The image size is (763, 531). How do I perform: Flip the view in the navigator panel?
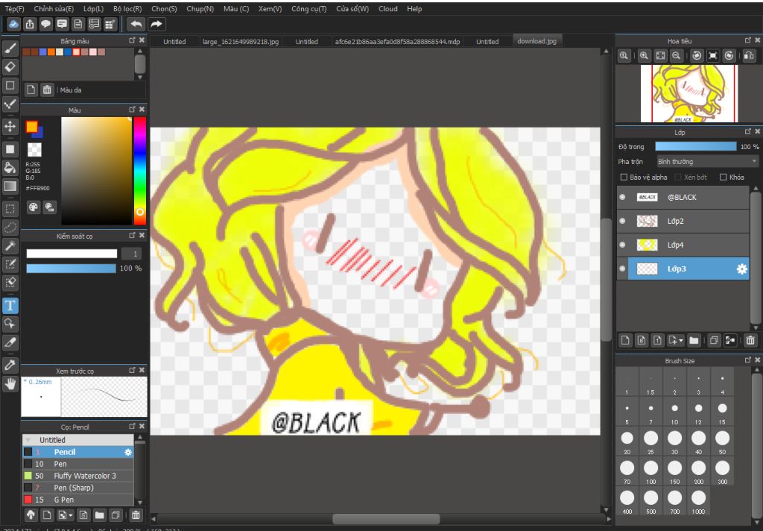point(750,55)
